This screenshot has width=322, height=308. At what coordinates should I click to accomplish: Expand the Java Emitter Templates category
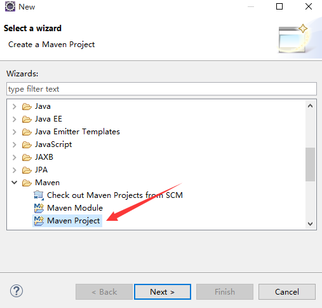pos(14,132)
